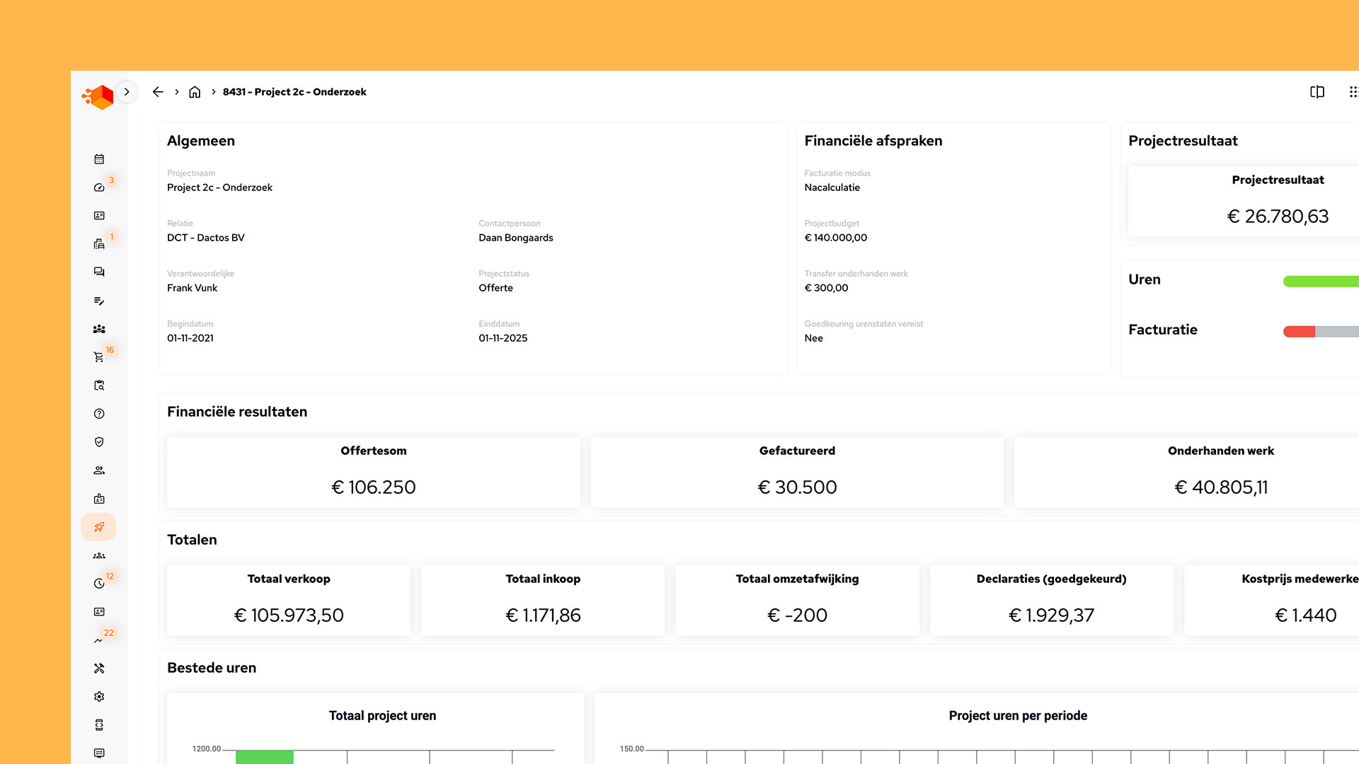Expand the sidebar using the chevron arrow

click(x=127, y=91)
